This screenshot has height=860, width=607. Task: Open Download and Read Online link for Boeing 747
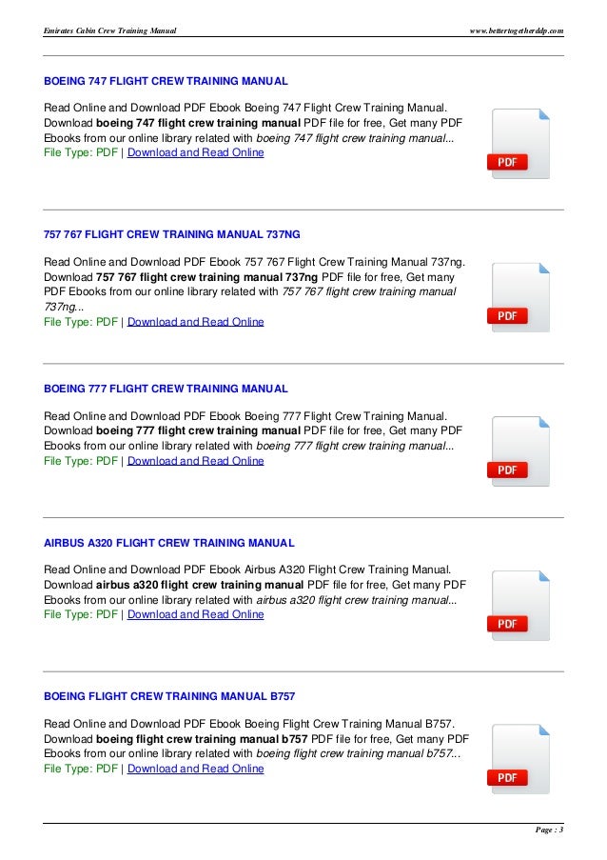click(x=196, y=152)
